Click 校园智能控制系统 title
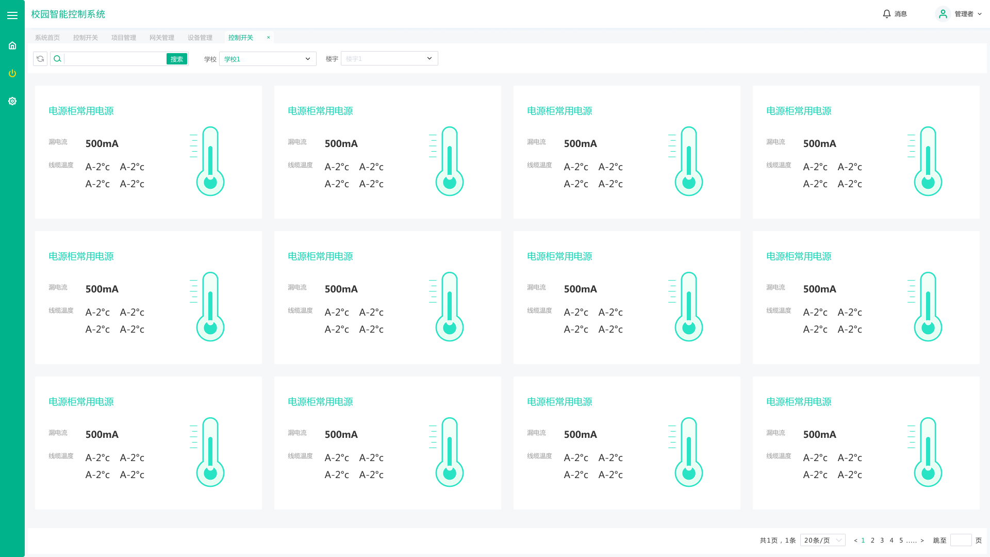990x557 pixels. pyautogui.click(x=68, y=14)
